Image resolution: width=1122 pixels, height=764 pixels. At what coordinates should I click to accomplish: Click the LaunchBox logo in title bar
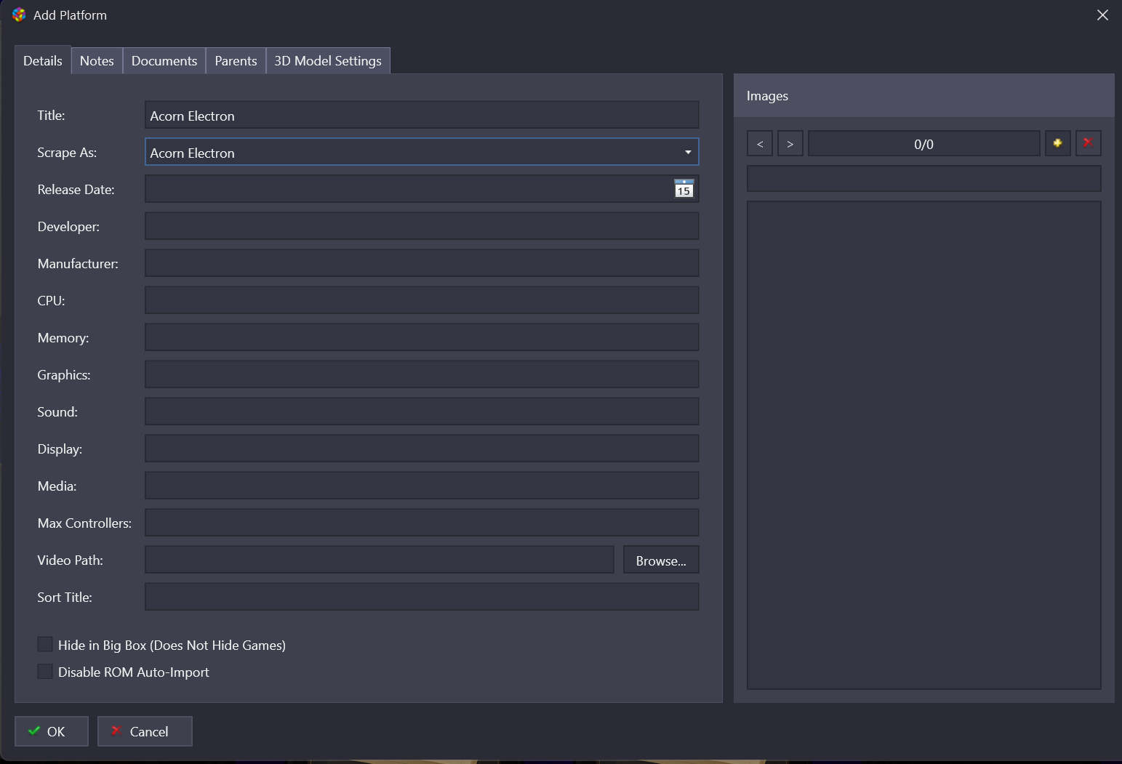tap(19, 15)
